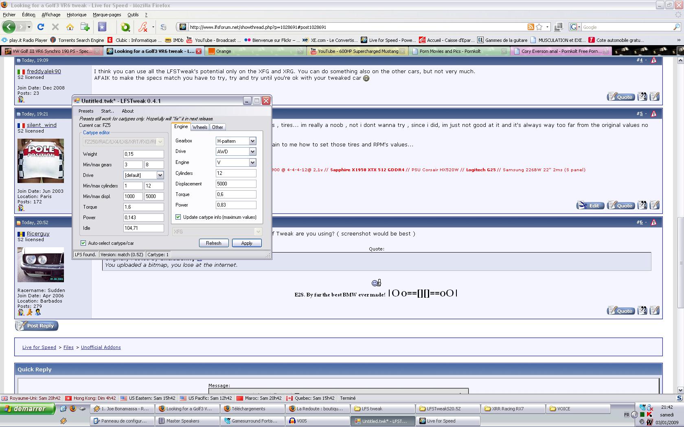The image size is (684, 427).
Task: Open the Historique menu in Firefox
Action: [x=77, y=15]
